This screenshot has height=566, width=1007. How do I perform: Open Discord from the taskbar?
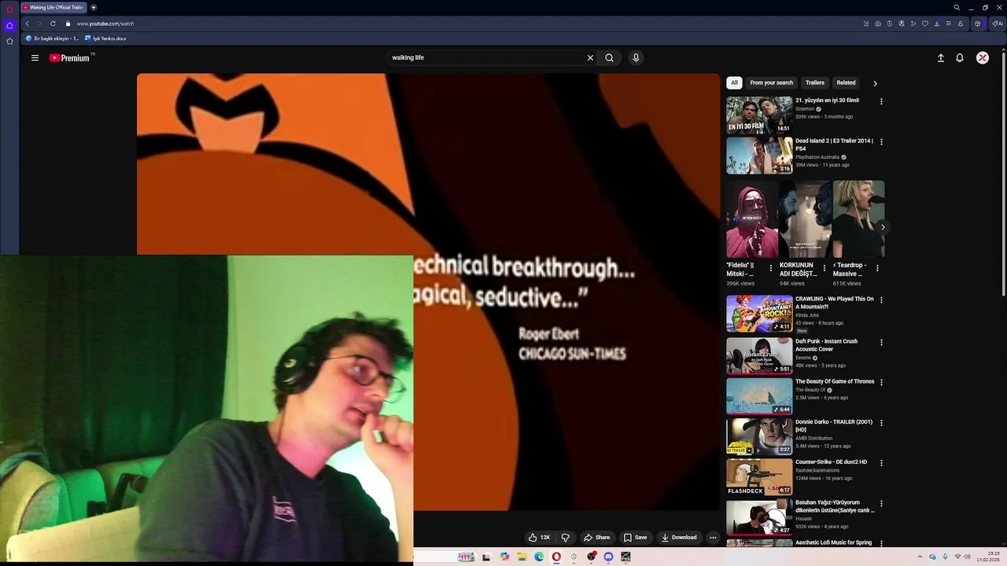point(609,557)
